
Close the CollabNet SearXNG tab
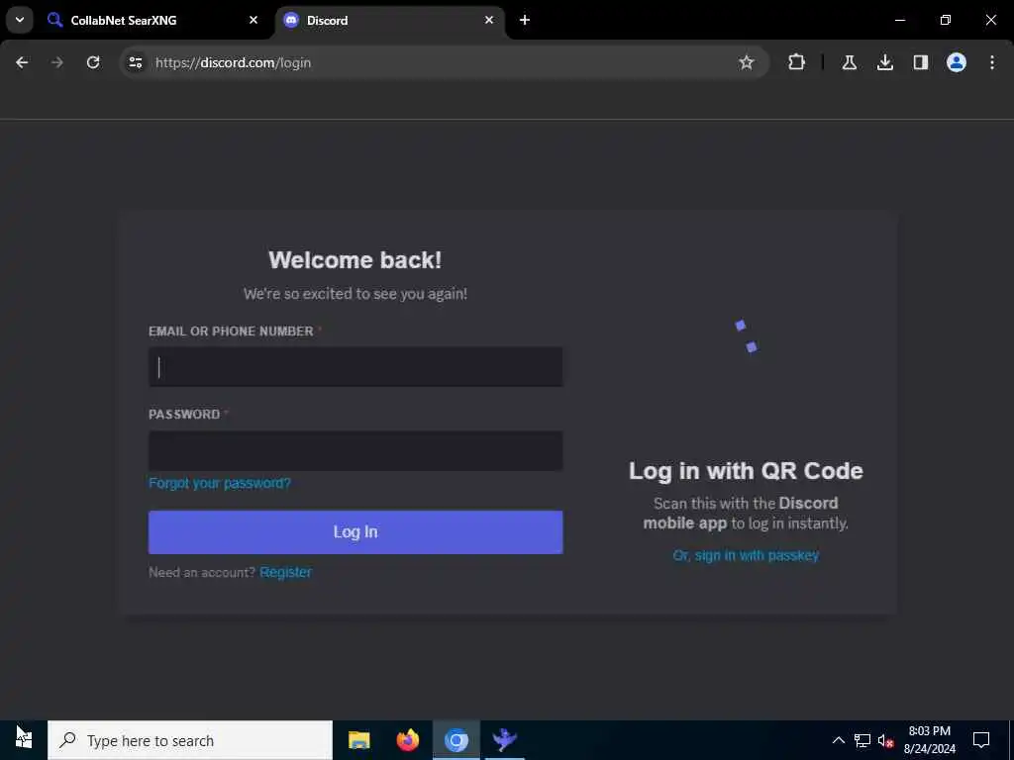pos(253,20)
